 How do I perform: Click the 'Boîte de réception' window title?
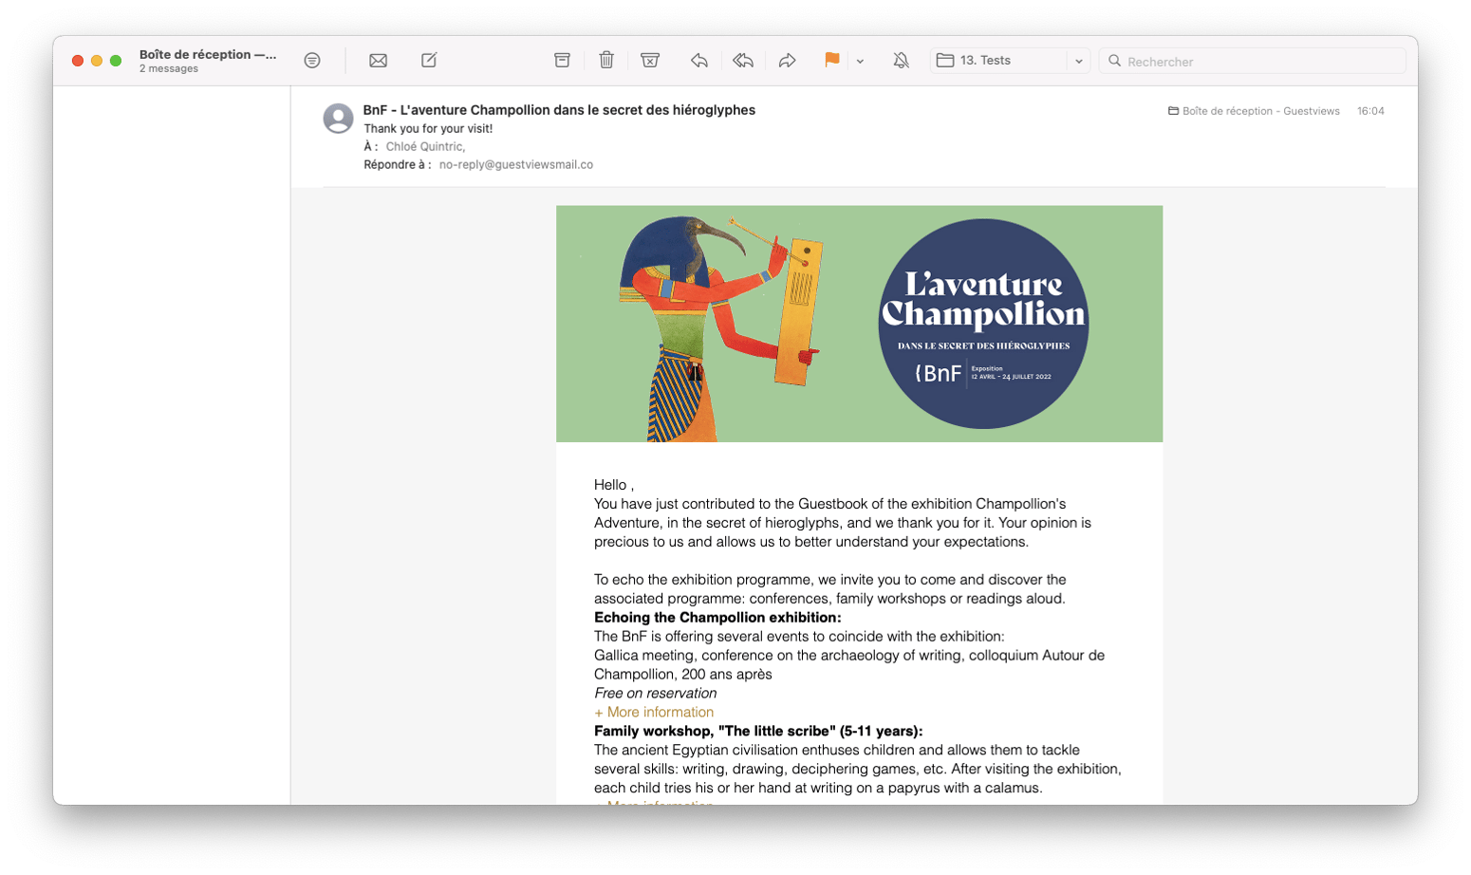[x=208, y=54]
